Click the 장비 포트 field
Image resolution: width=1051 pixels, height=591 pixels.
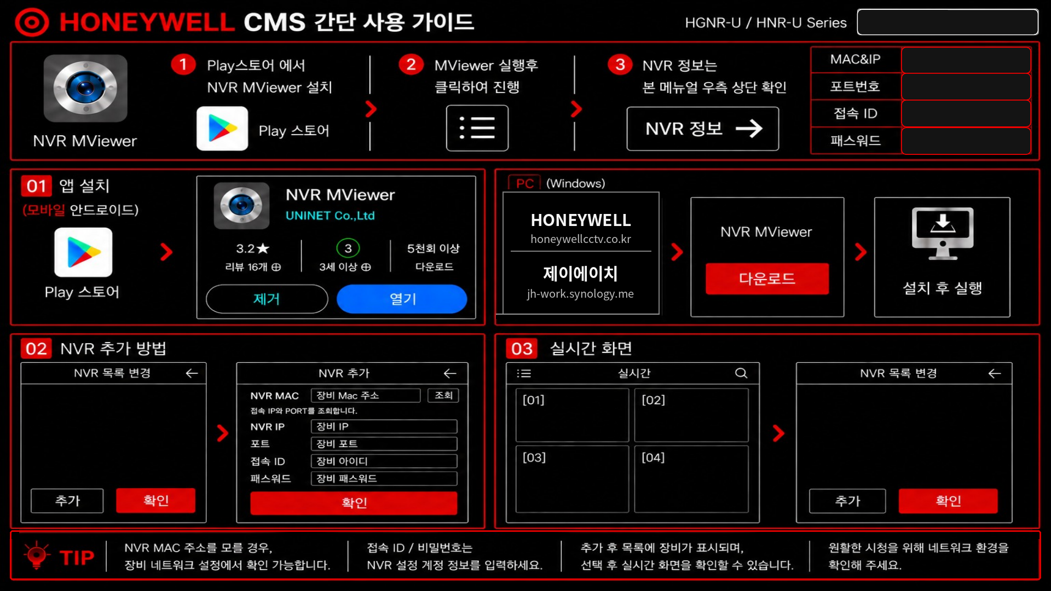tap(384, 444)
